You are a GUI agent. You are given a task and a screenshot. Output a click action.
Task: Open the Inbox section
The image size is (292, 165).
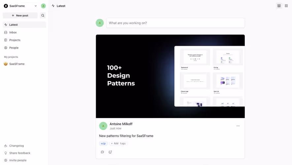[24, 32]
